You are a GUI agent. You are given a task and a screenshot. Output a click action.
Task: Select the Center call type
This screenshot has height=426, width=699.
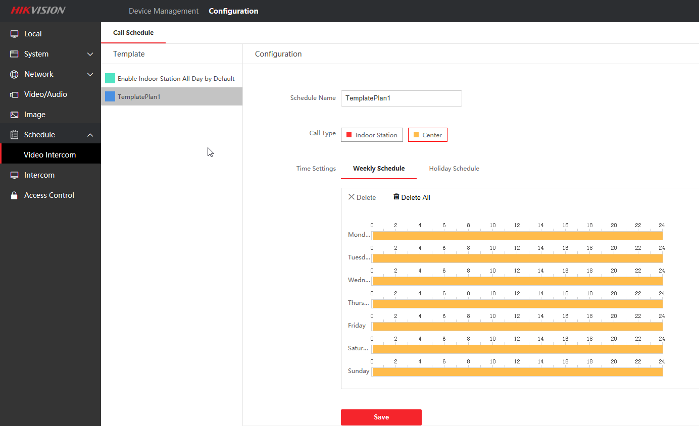tap(427, 135)
